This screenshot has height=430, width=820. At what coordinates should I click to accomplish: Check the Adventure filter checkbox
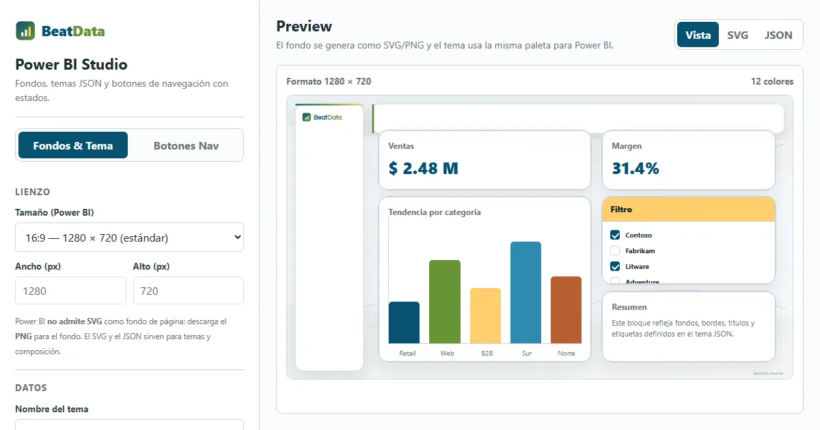click(x=615, y=281)
